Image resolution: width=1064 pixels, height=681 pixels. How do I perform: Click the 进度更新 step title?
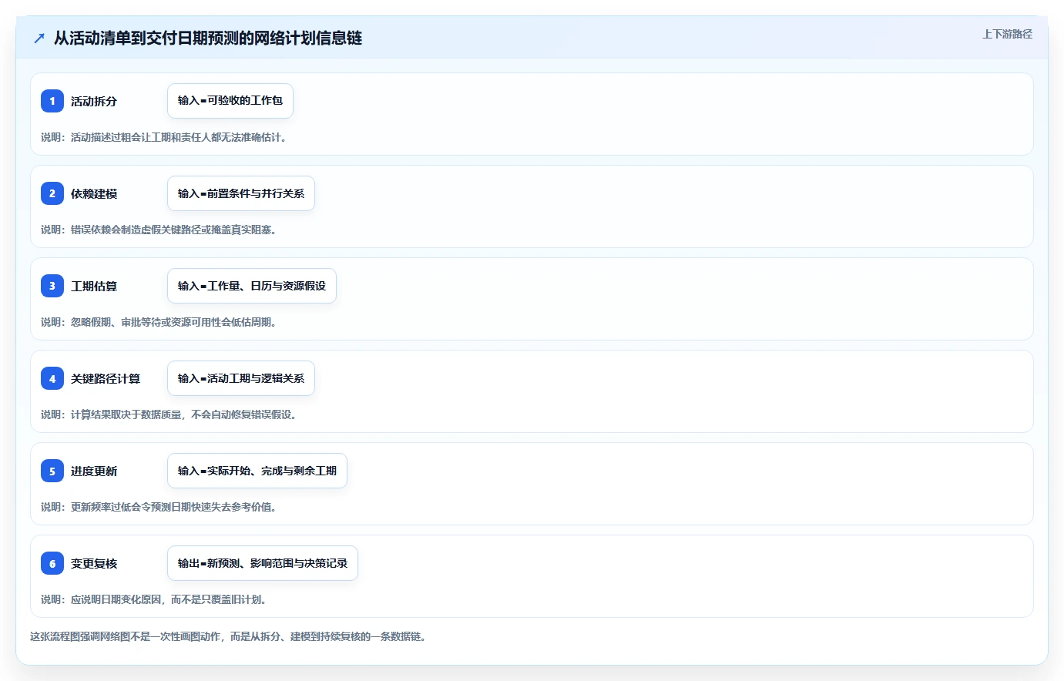pos(94,471)
